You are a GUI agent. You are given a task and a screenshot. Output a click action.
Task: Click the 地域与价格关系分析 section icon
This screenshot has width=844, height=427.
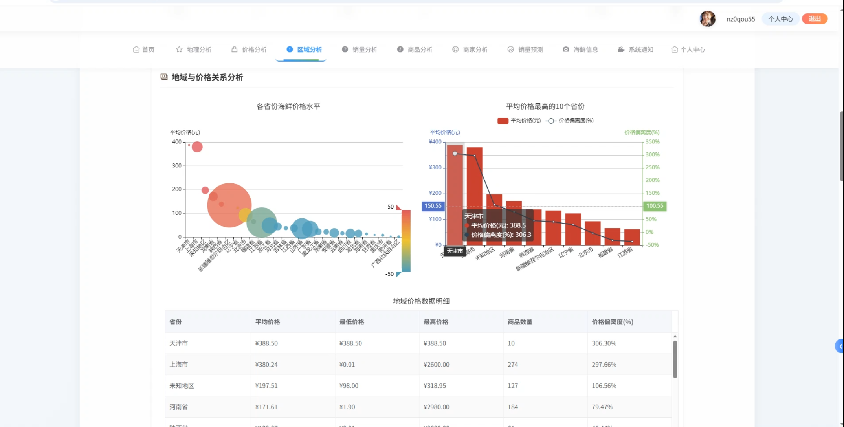[164, 77]
